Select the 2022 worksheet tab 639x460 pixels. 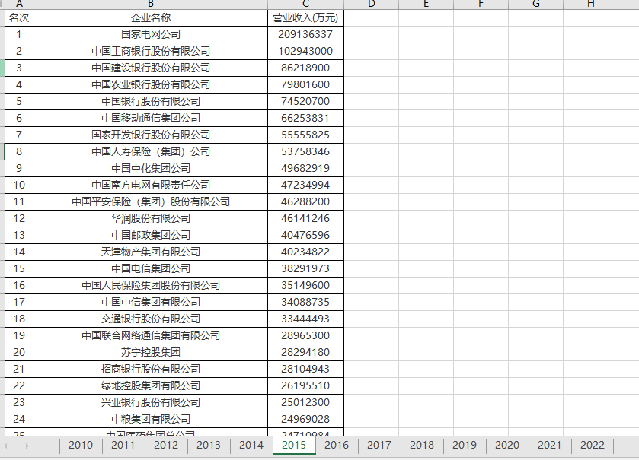pos(592,445)
